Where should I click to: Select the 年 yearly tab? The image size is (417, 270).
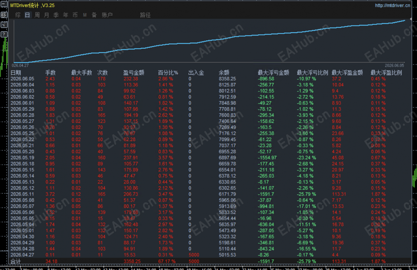(66, 15)
